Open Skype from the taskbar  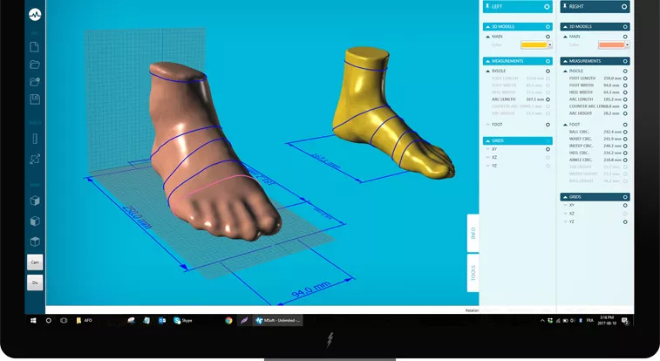pos(183,321)
